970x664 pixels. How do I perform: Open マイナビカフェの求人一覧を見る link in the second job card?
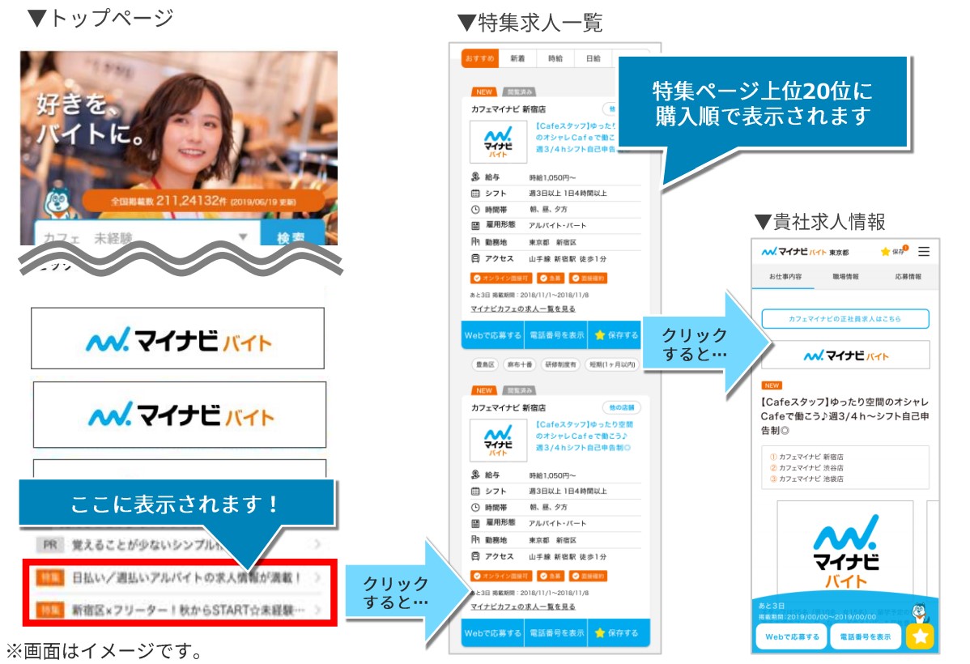point(523,607)
